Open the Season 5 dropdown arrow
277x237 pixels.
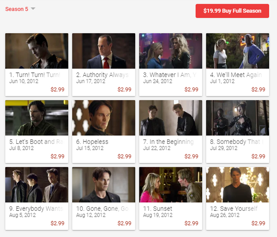pos(33,8)
